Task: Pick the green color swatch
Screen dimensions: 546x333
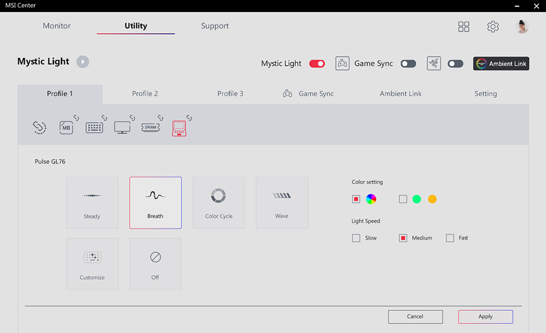Action: [416, 199]
